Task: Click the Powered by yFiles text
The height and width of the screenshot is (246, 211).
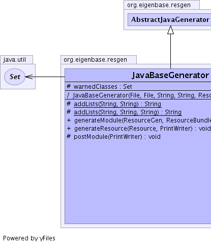Action: point(29,238)
